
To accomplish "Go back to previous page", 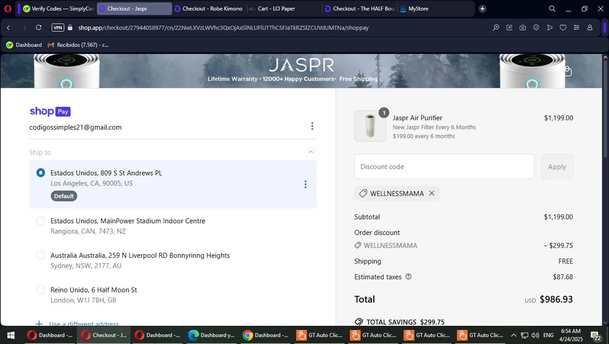I will (8, 28).
